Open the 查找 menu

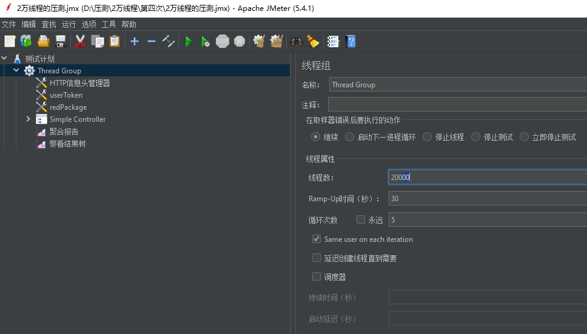coord(49,24)
